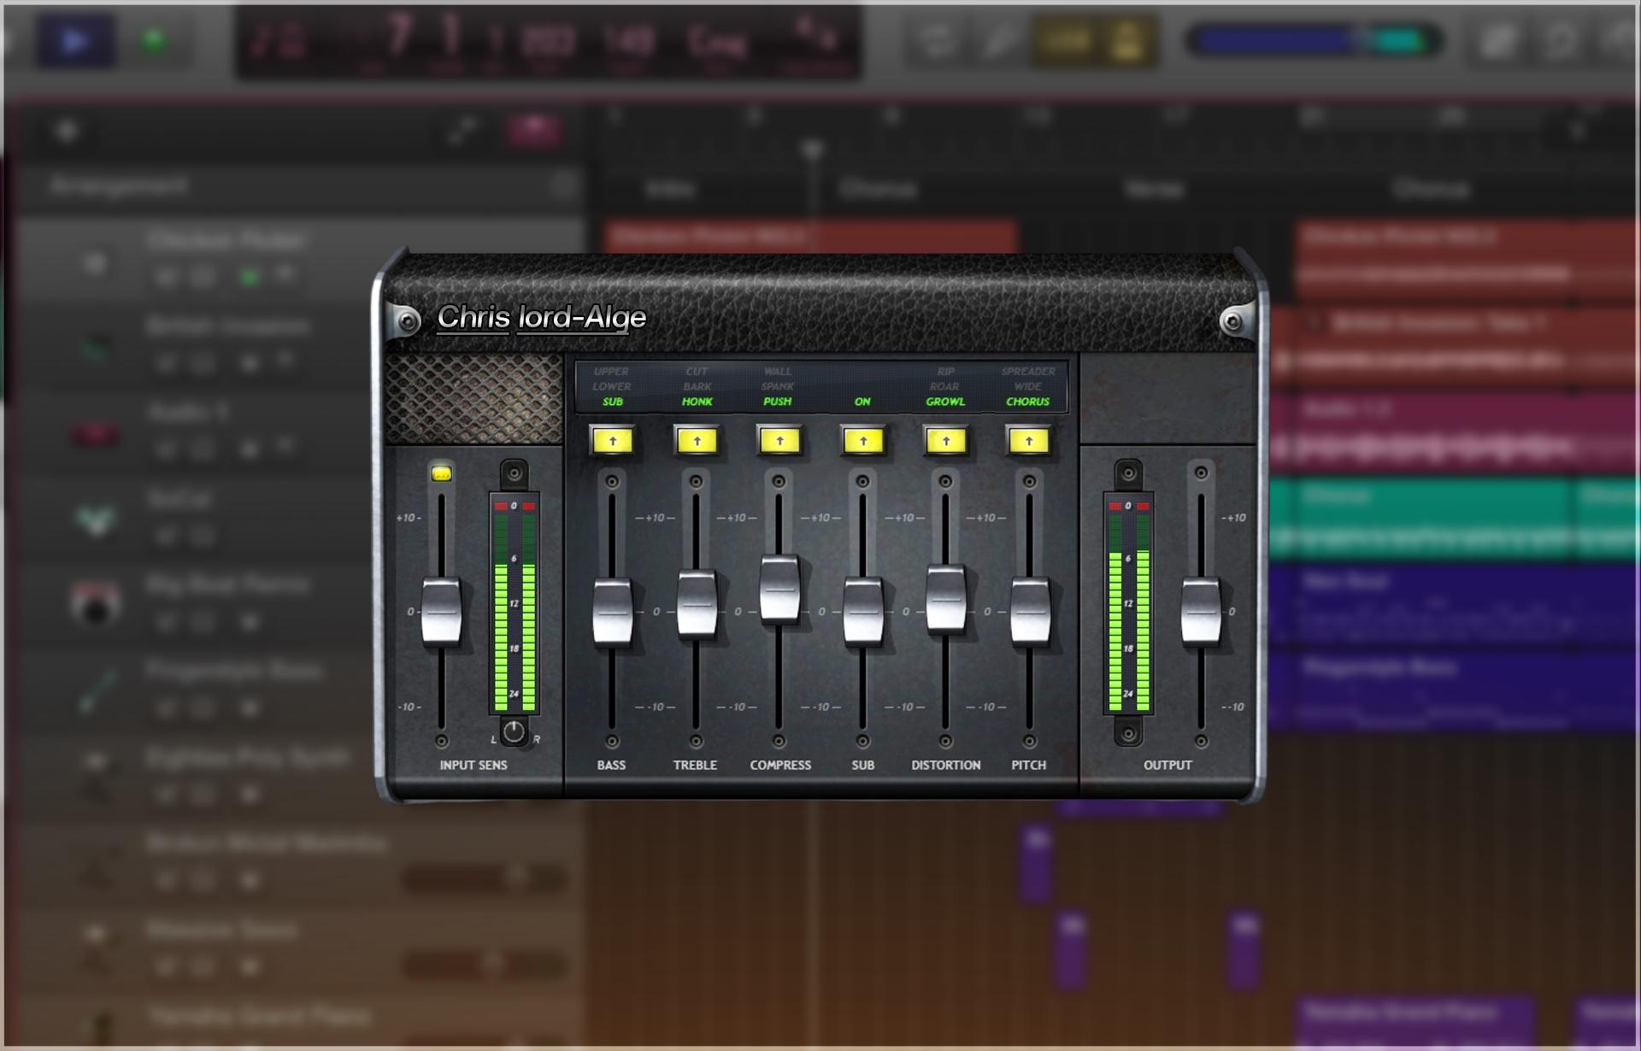Viewport: 1641px width, 1051px height.
Task: Click the L/R balance knob under input meter
Action: (x=514, y=732)
